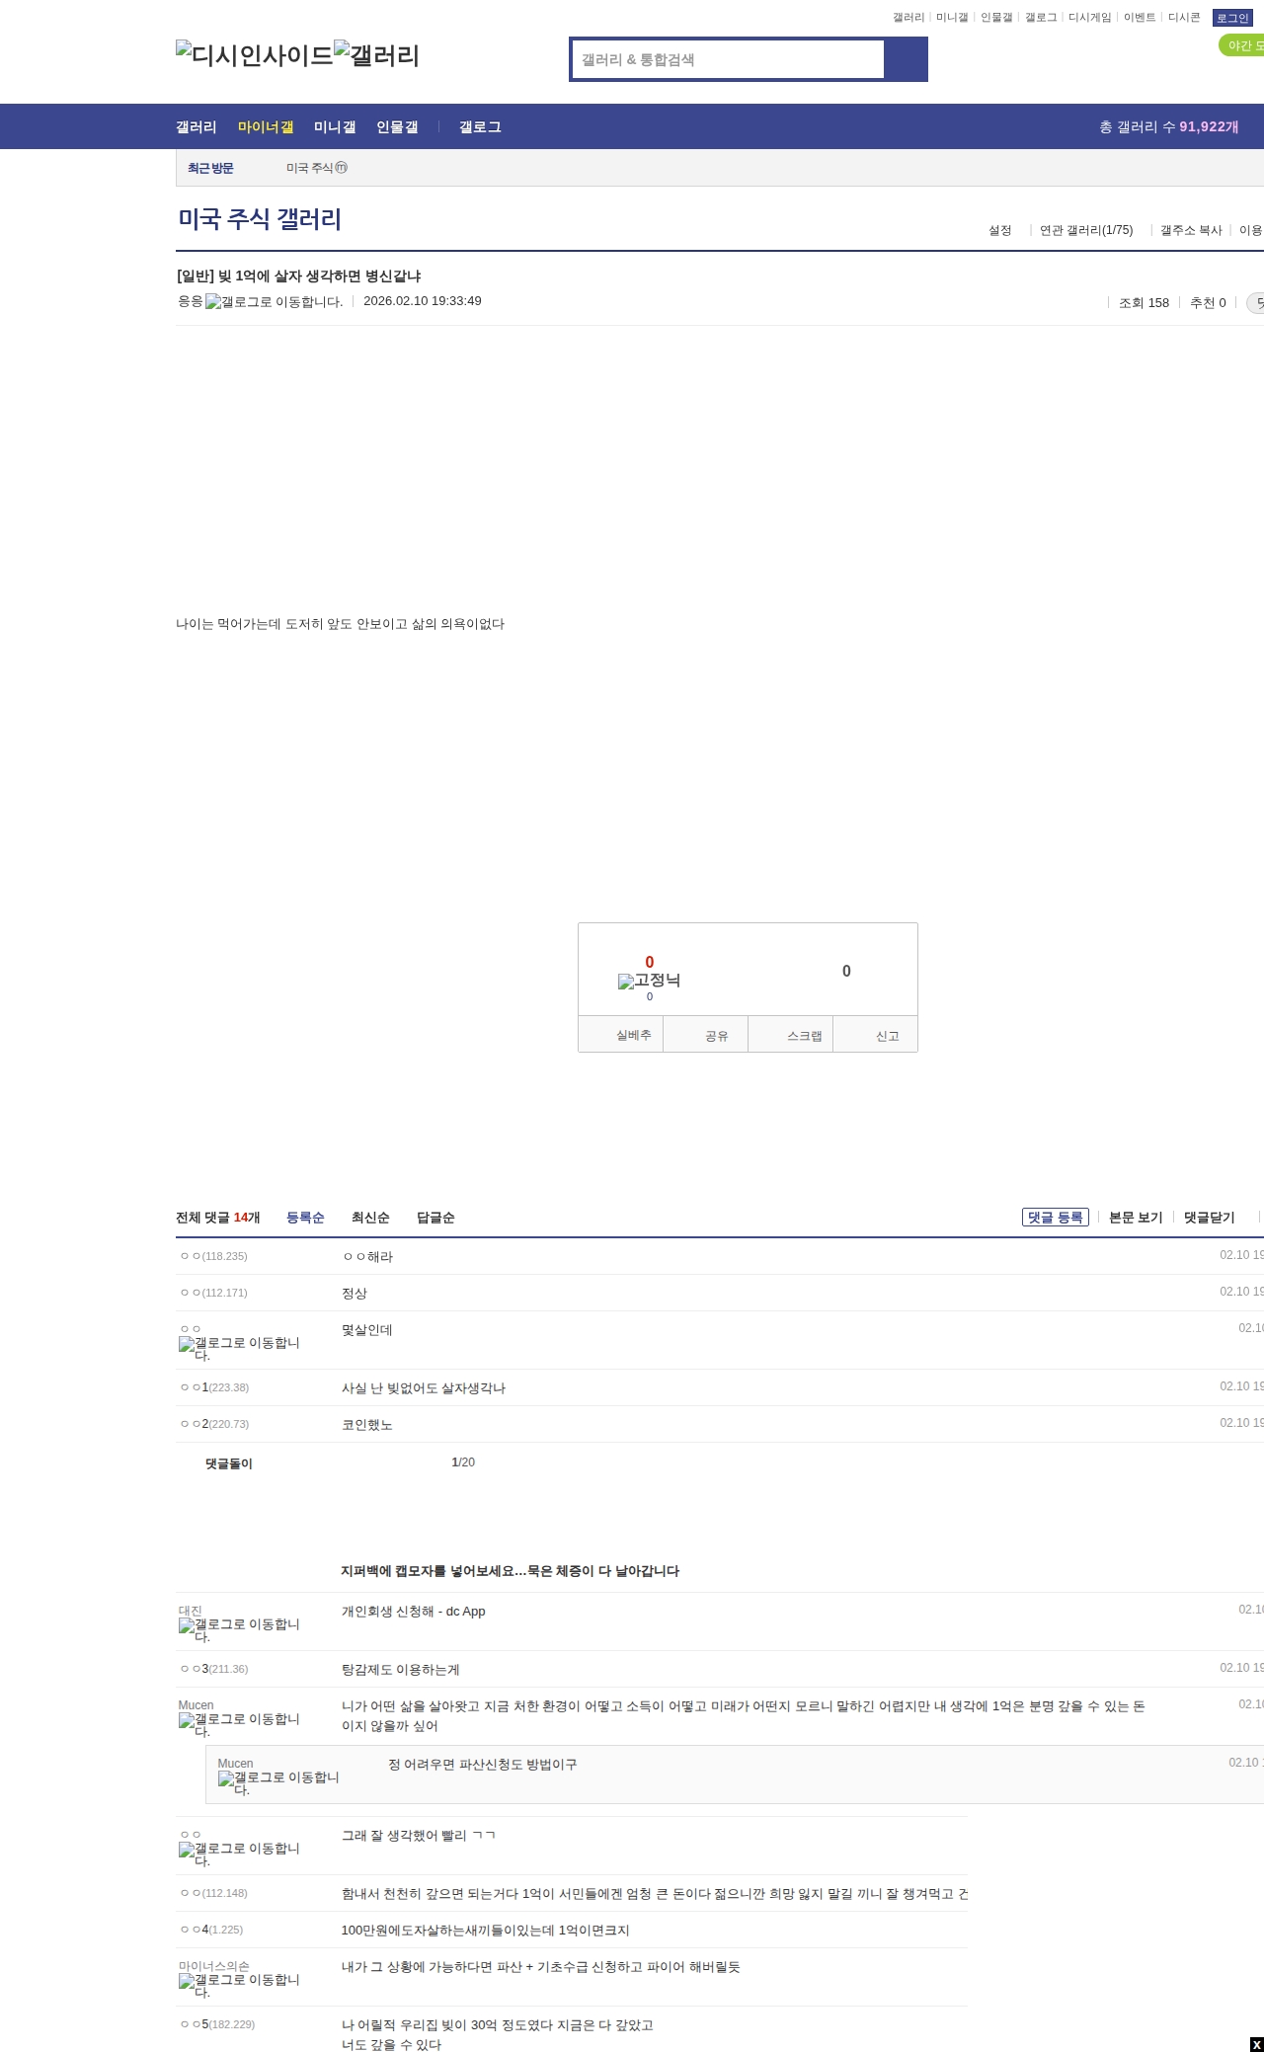
Task: Open gallog icon under commenter 대진
Action: click(x=239, y=1630)
